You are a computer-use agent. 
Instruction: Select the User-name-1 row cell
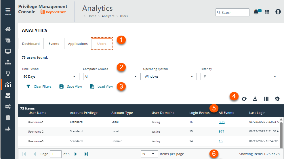coord(36,122)
